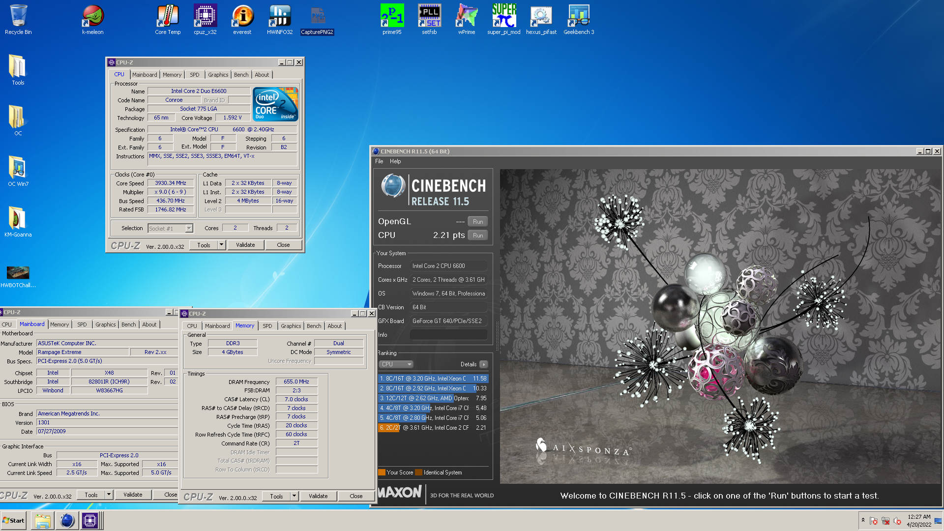Open CPU tab in Memory CPU-Z window

[192, 326]
